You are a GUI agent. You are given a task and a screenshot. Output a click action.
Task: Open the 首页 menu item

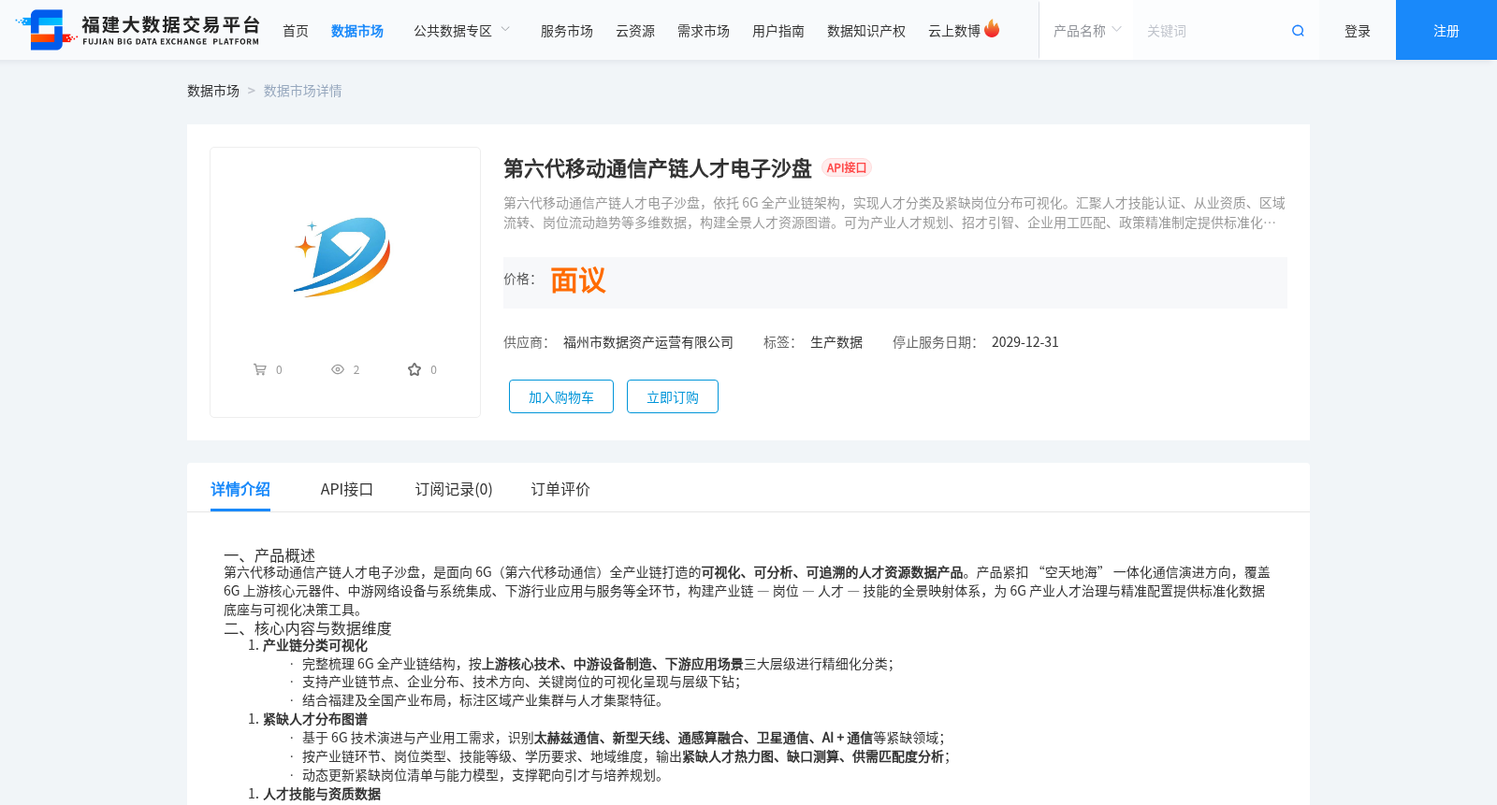[x=296, y=31]
